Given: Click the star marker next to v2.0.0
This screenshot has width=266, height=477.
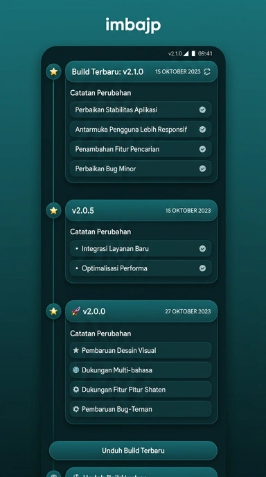Looking at the screenshot, I should [x=53, y=311].
